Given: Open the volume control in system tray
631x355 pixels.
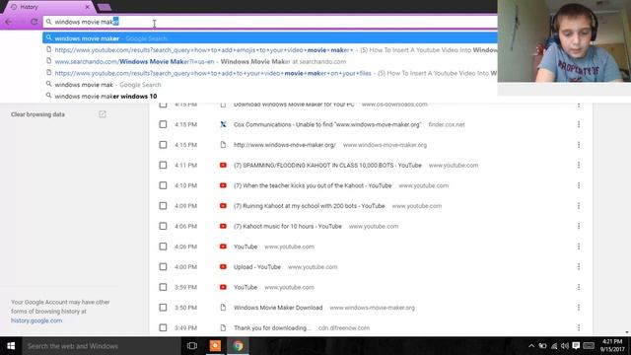Looking at the screenshot, I should [565, 346].
